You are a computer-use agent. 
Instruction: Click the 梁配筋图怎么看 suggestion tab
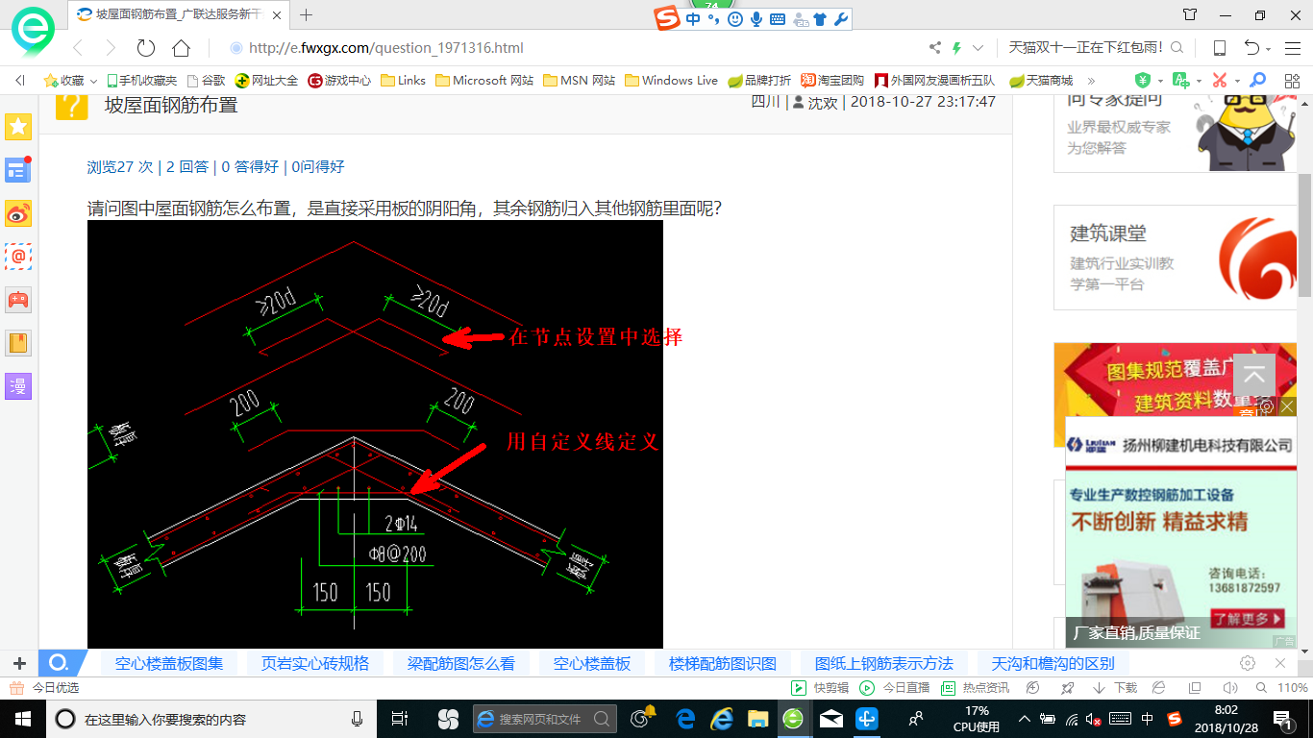(x=461, y=663)
